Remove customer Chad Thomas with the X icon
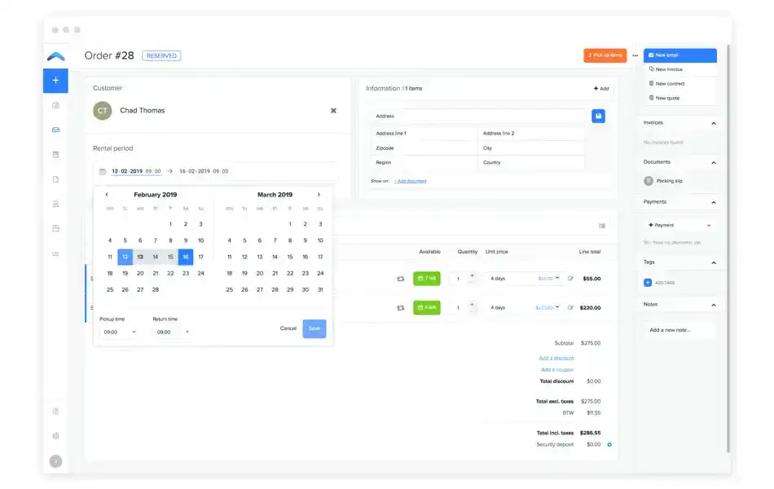The height and width of the screenshot is (489, 774). [x=332, y=110]
